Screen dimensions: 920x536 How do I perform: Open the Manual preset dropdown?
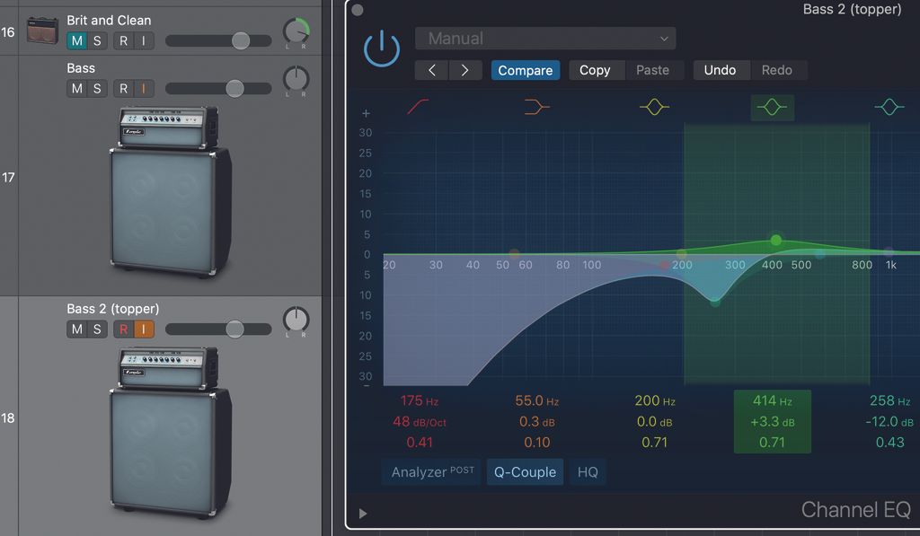[544, 38]
